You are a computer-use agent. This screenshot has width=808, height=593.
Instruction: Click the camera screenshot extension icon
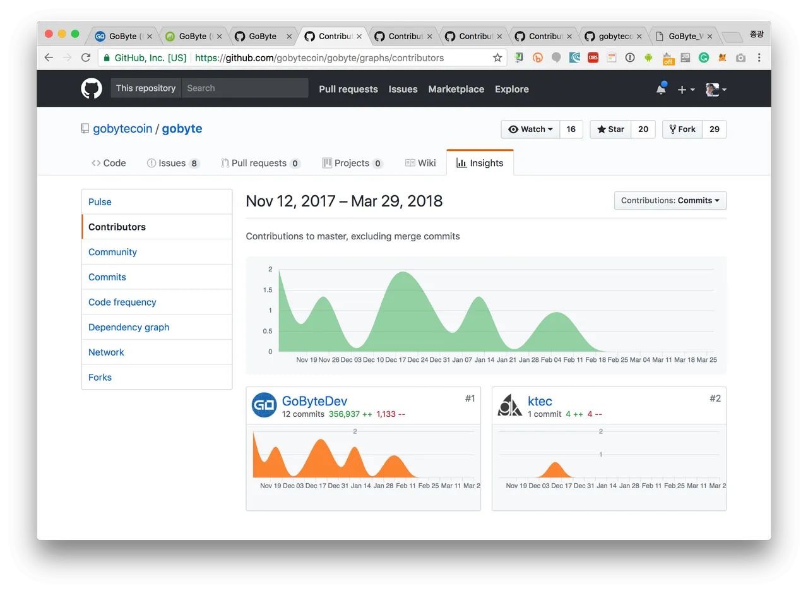[x=740, y=57]
